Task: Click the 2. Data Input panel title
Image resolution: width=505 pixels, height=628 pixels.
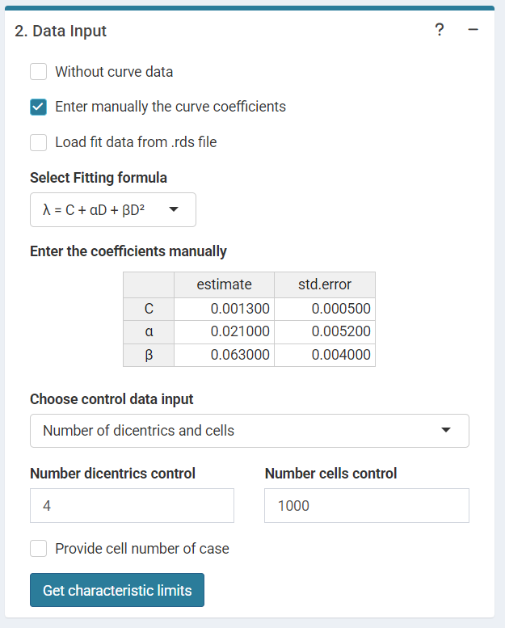Action: [61, 31]
